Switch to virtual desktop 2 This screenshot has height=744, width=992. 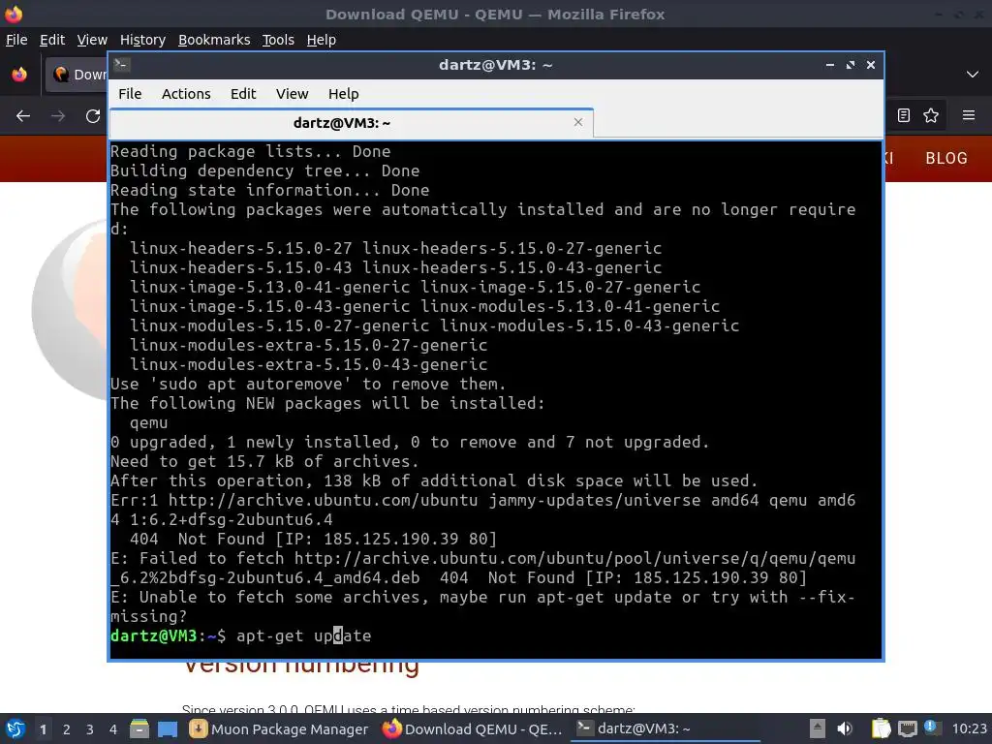67,729
